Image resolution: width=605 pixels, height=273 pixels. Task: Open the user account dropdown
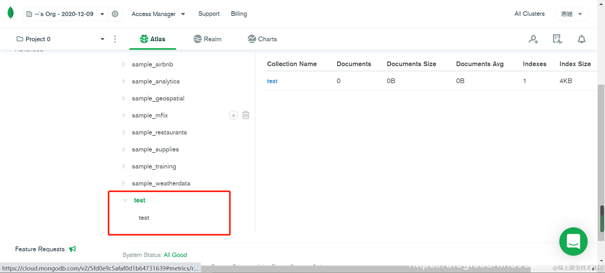(572, 14)
